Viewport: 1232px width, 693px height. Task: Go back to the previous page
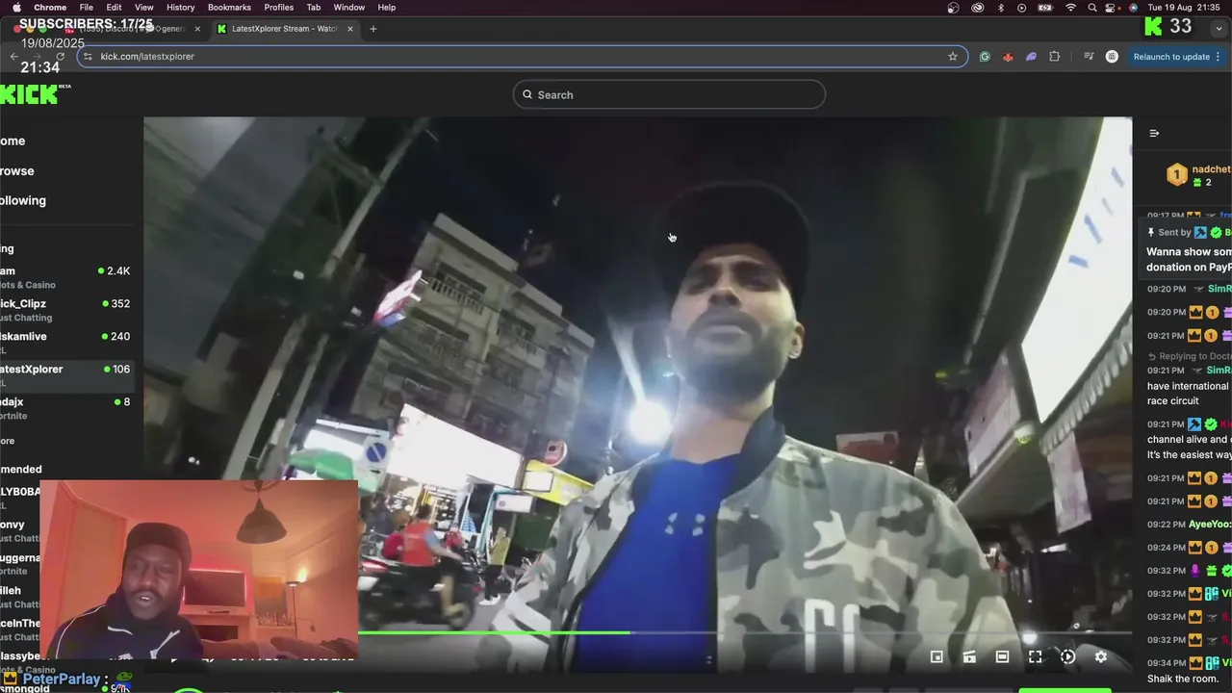click(13, 57)
